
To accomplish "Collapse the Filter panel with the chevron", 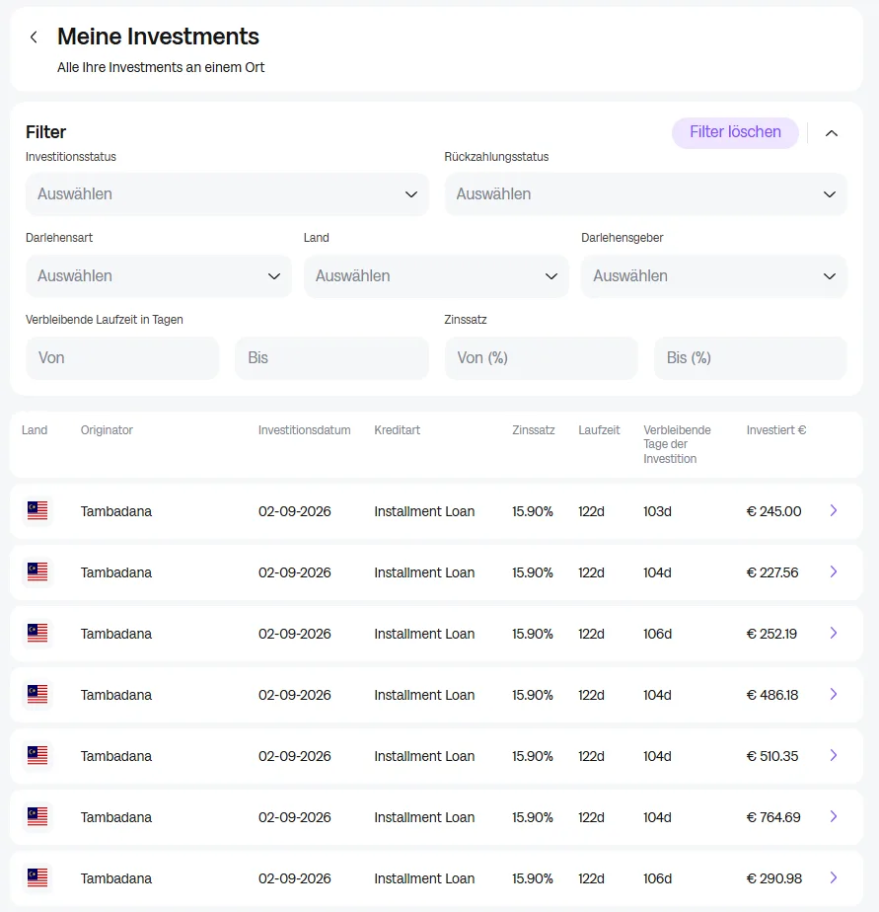I will tap(832, 133).
